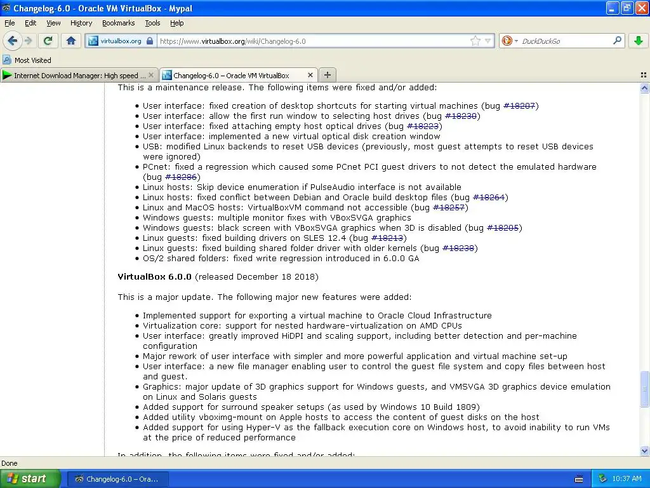Click the system tray notification icon near clock

602,479
